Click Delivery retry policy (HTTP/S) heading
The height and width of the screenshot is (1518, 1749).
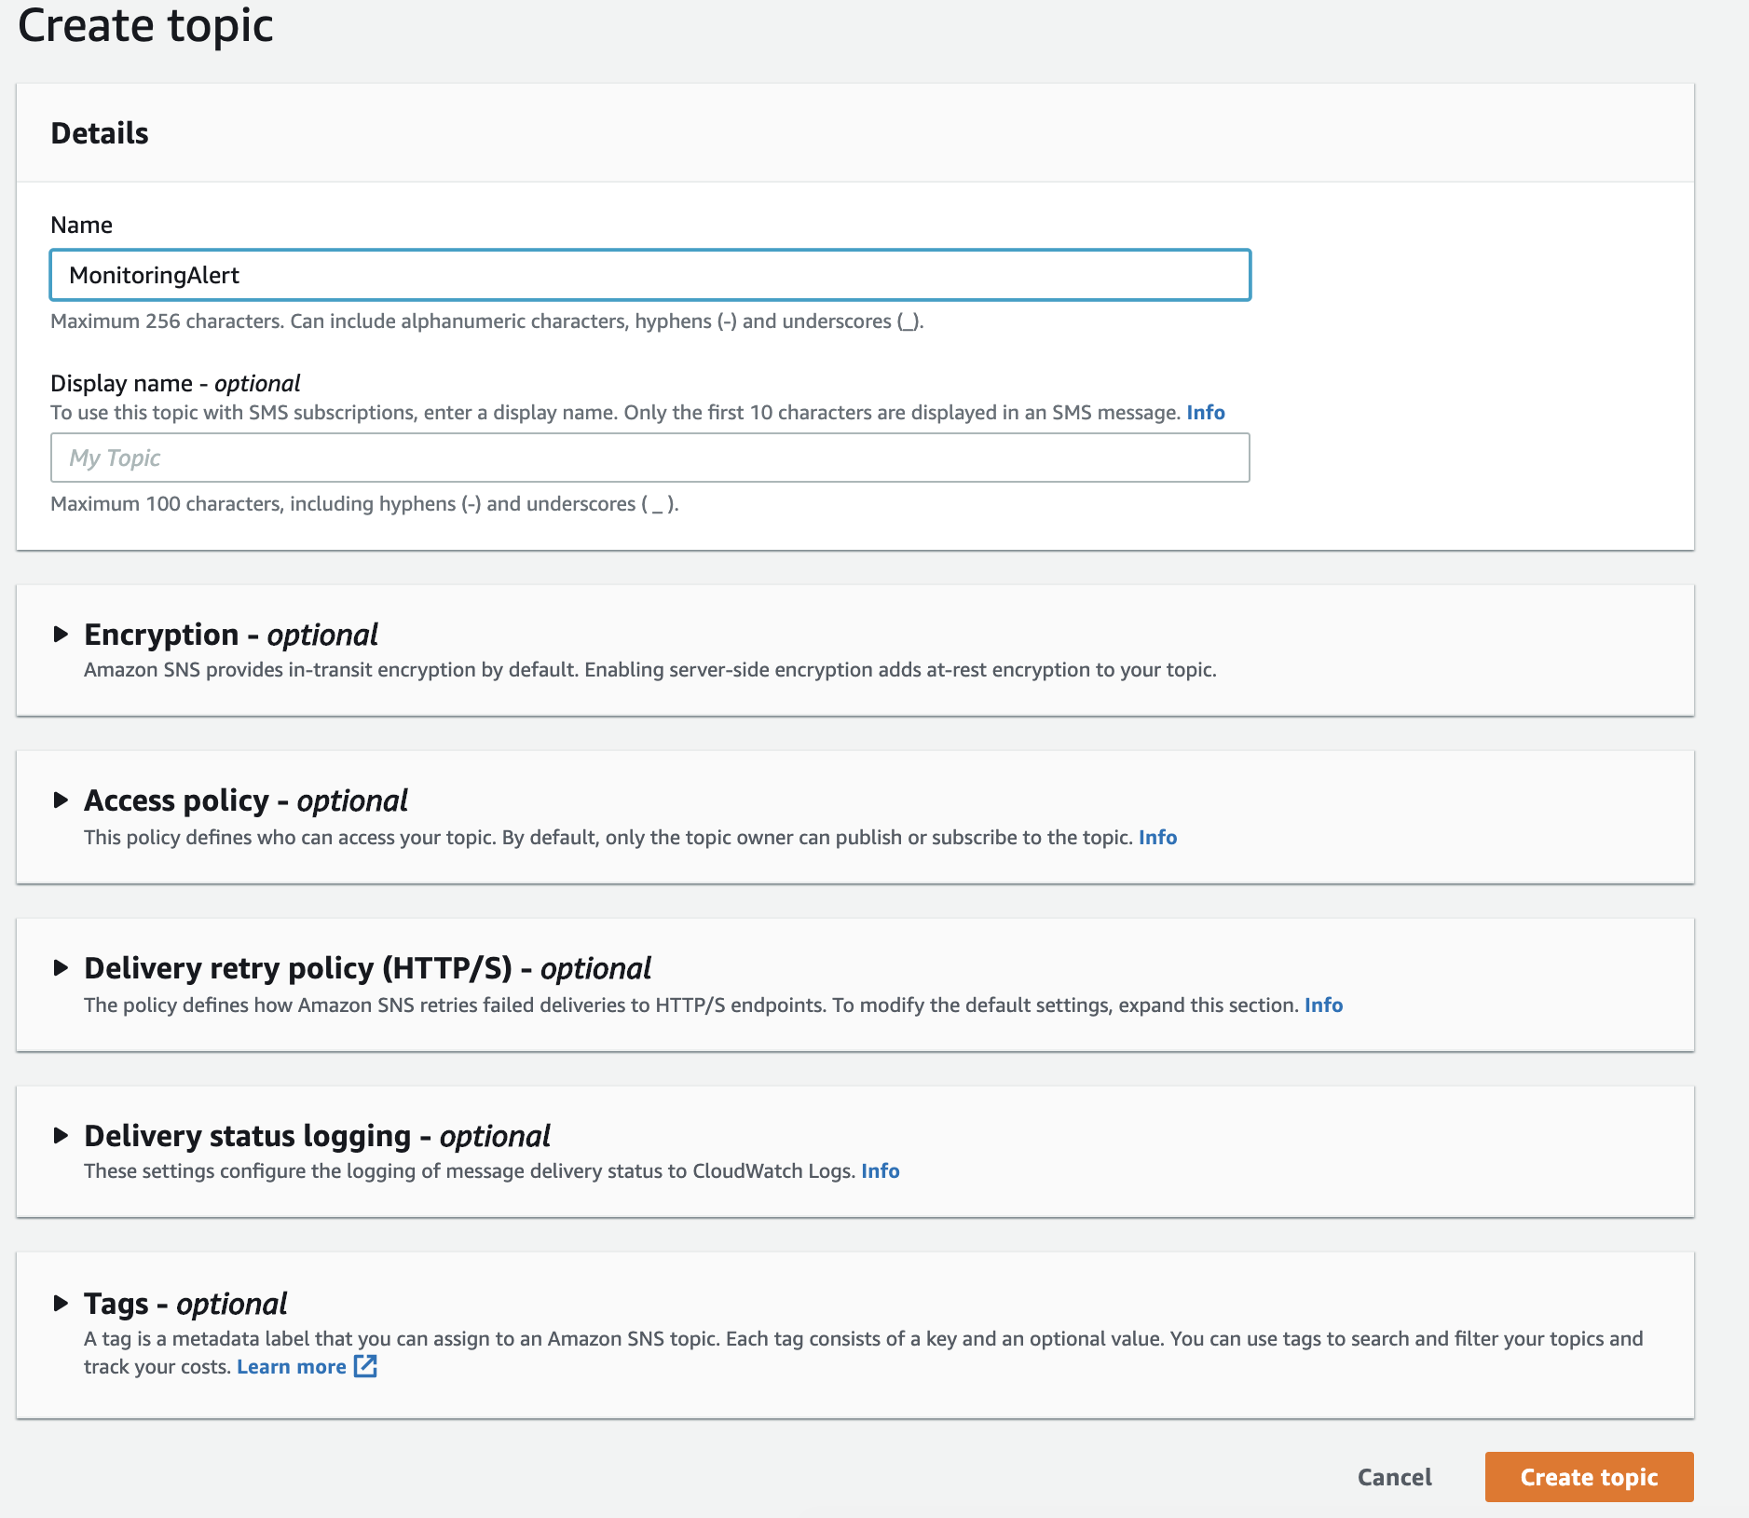[x=367, y=968]
